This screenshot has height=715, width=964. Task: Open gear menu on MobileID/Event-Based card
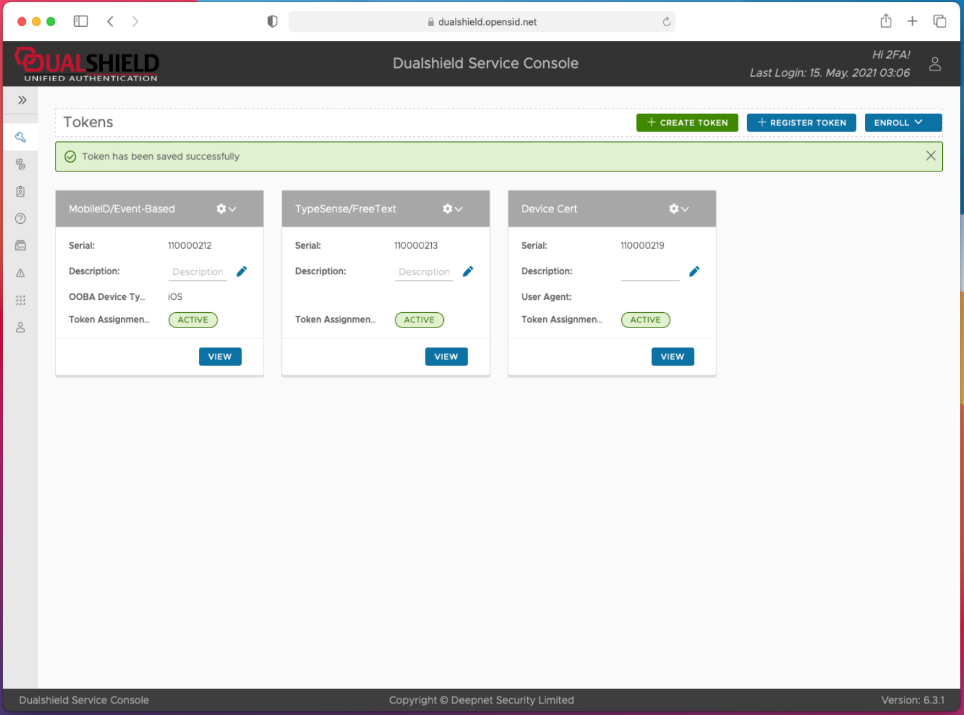(226, 209)
